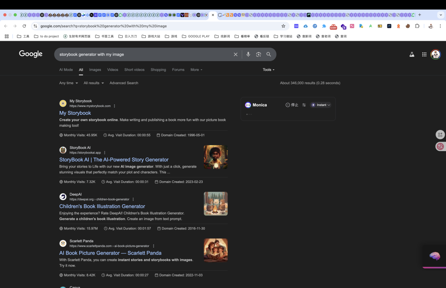The height and width of the screenshot is (288, 446).
Task: Submit search with magnifier icon
Action: pyautogui.click(x=268, y=54)
